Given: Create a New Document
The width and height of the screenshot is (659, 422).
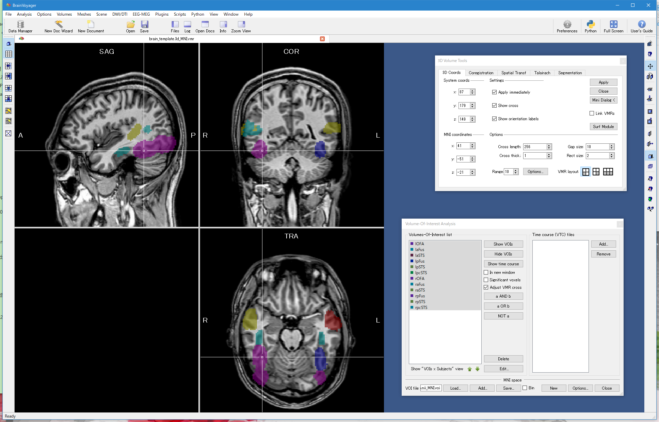Looking at the screenshot, I should [x=91, y=26].
